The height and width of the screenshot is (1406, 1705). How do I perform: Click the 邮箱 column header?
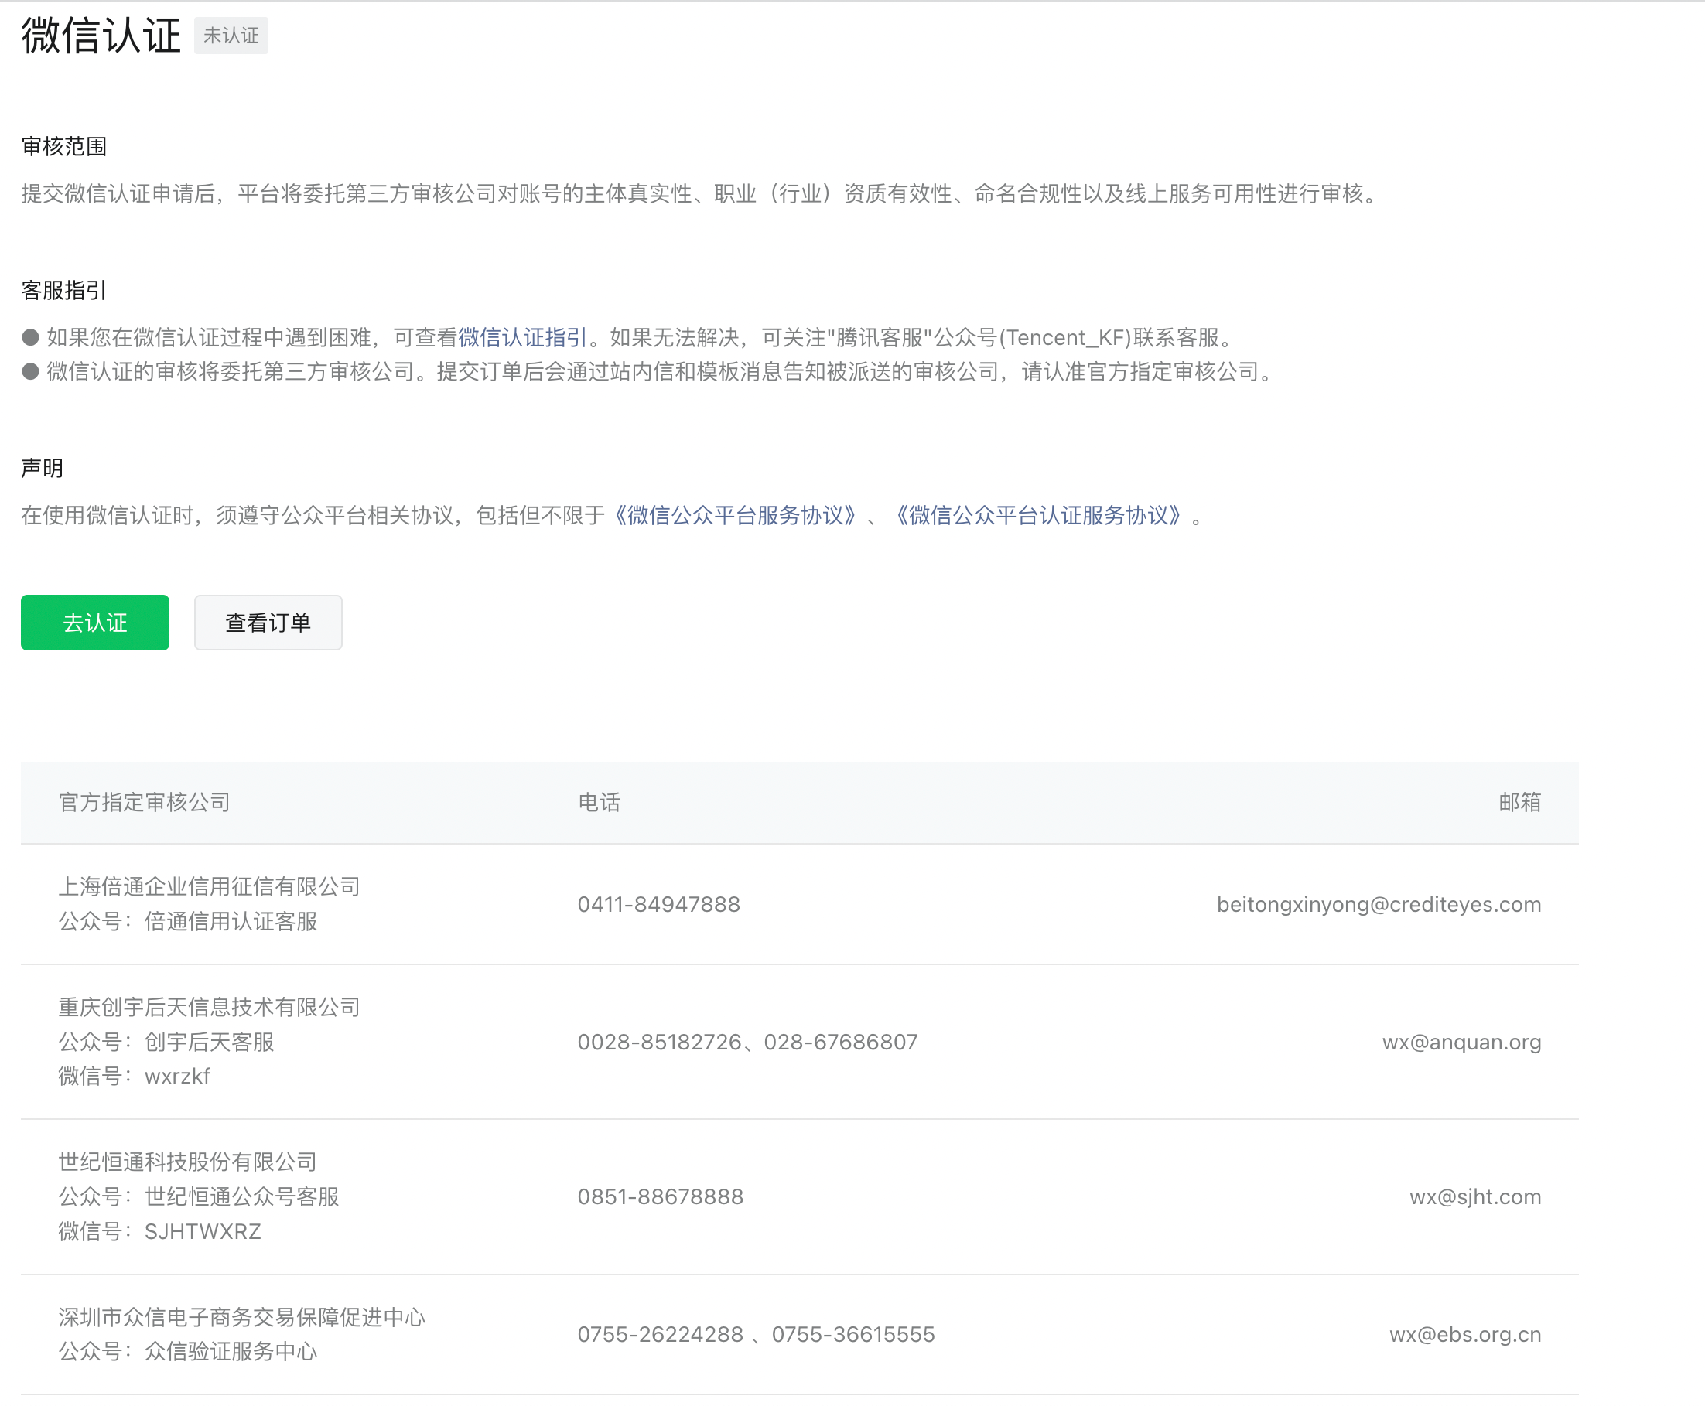tap(1519, 802)
